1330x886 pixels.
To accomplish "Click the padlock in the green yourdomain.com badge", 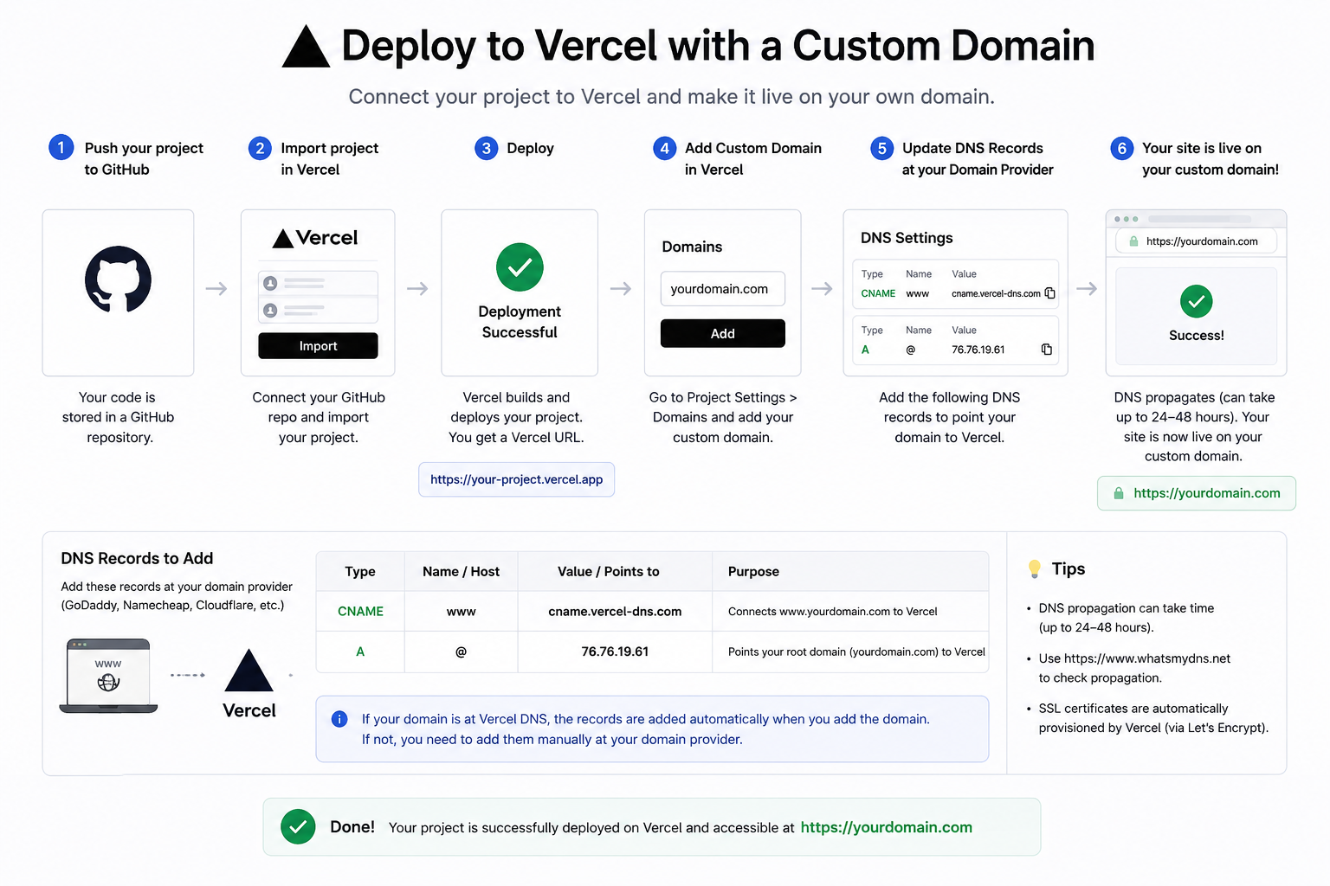I will pos(1118,493).
